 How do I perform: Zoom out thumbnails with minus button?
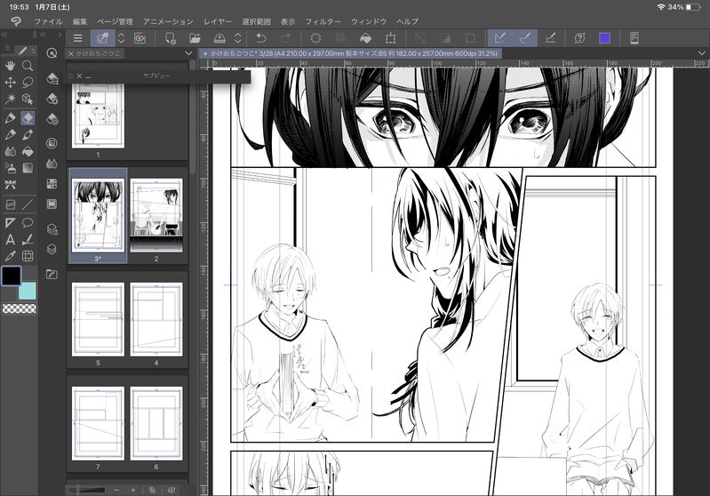coord(116,490)
